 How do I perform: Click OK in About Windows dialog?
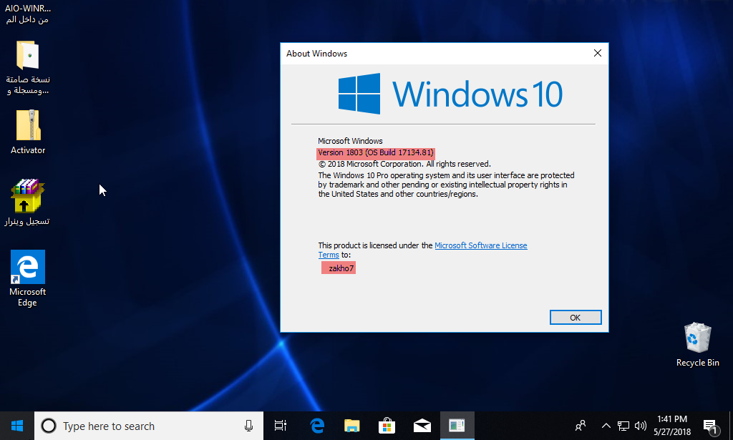[575, 317]
